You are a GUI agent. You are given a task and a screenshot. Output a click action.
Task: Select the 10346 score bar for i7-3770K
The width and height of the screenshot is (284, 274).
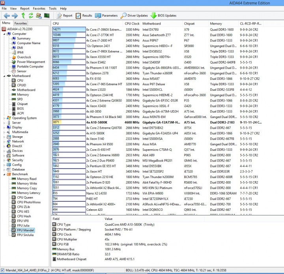[69, 35]
